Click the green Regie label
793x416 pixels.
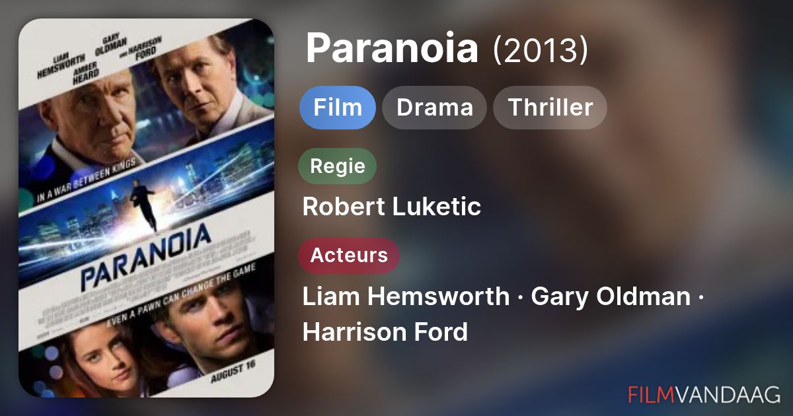[x=338, y=166]
